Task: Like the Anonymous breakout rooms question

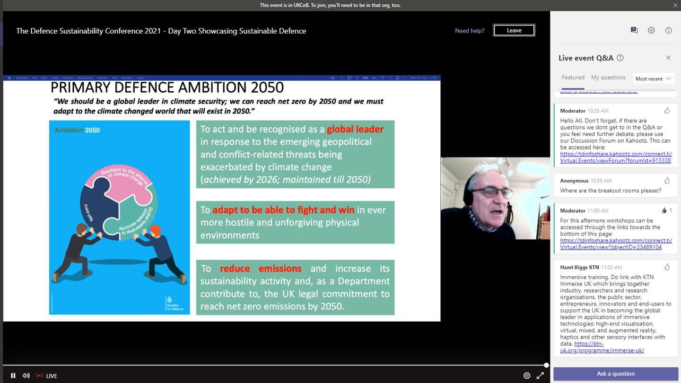Action: click(x=667, y=181)
